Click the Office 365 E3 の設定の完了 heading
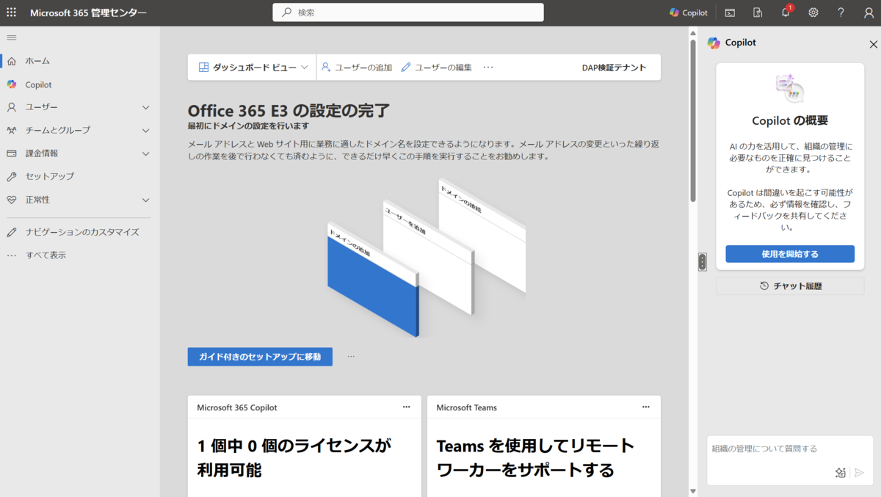This screenshot has width=881, height=497. (x=289, y=111)
